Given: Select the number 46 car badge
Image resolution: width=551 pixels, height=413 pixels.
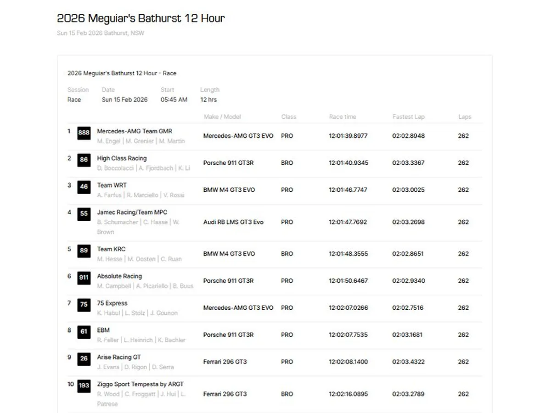Looking at the screenshot, I should pos(84,187).
